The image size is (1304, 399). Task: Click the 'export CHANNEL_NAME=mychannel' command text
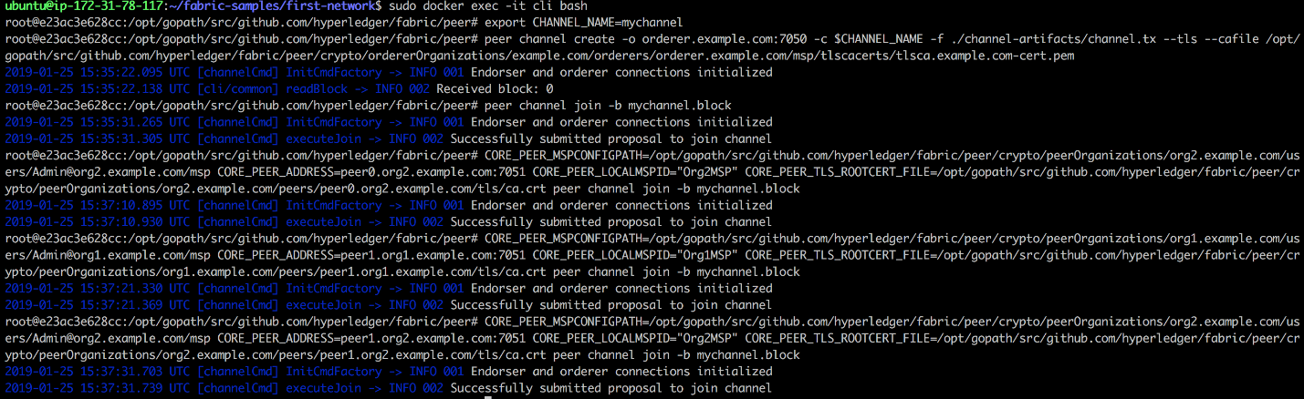pyautogui.click(x=584, y=21)
